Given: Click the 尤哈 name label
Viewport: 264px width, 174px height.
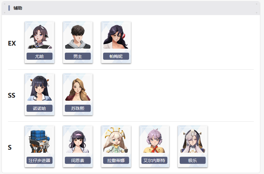Looking at the screenshot, I should (x=40, y=56).
